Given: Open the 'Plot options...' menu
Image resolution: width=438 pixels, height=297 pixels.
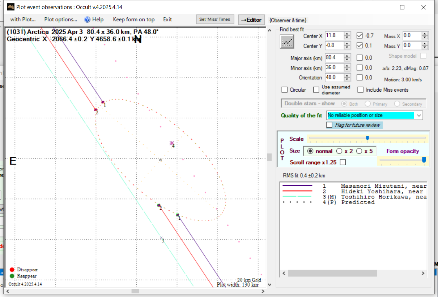Looking at the screenshot, I should tap(61, 19).
